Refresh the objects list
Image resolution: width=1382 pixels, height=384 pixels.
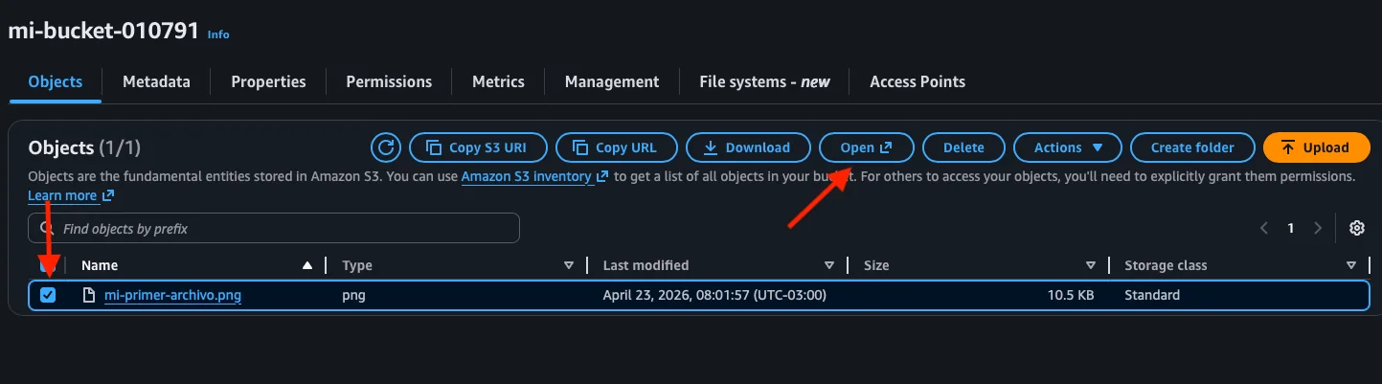click(386, 147)
